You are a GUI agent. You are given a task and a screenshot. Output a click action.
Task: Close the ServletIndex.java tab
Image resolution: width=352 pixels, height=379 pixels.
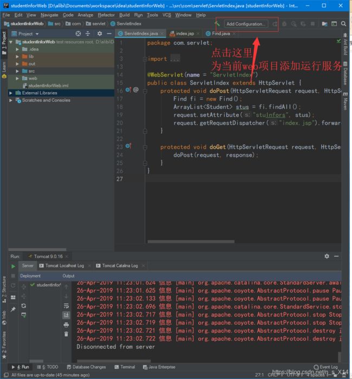[162, 34]
